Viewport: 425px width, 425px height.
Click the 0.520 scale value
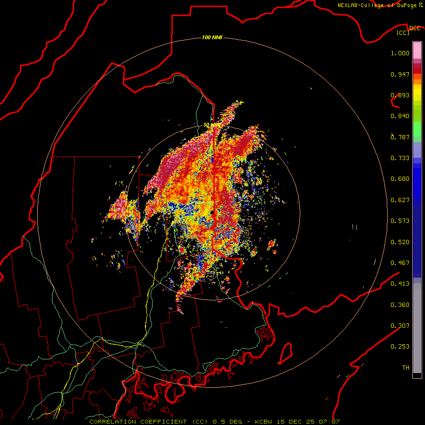(400, 242)
